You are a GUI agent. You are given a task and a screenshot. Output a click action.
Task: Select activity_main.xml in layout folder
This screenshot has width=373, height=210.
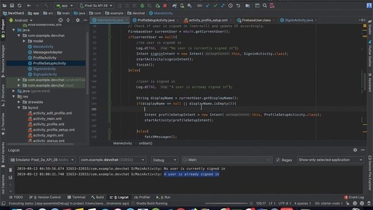tap(47, 118)
